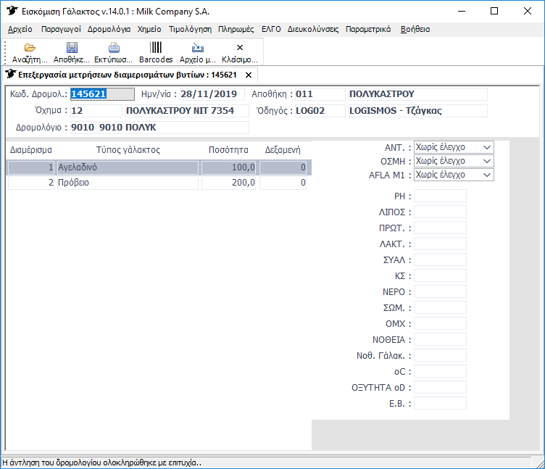This screenshot has width=545, height=469.
Task: Click into the PH value field
Action: point(440,196)
